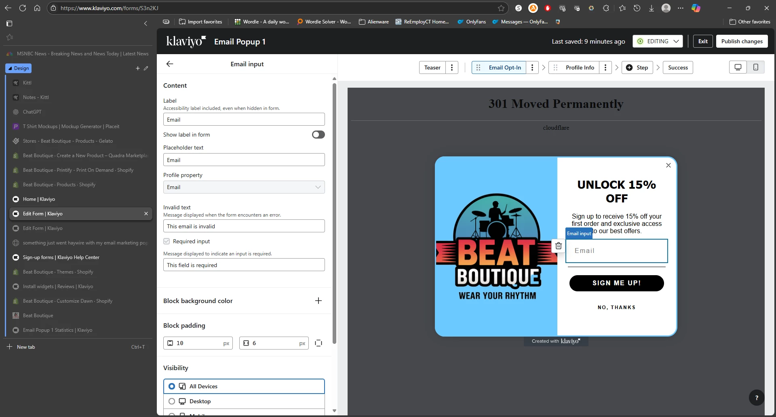This screenshot has height=417, width=776.
Task: Click the browser refresh button
Action: coord(23,8)
